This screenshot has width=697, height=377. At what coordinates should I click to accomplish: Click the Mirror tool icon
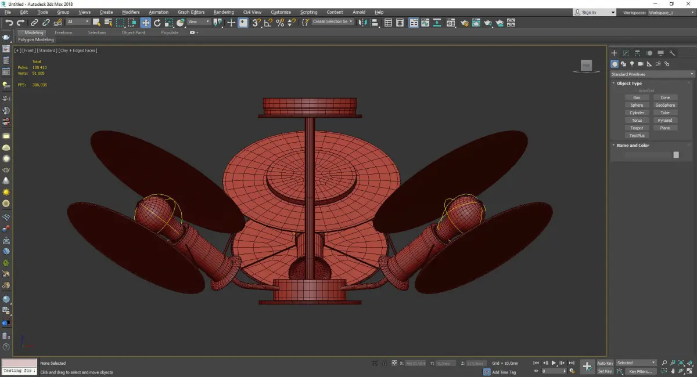[x=362, y=23]
